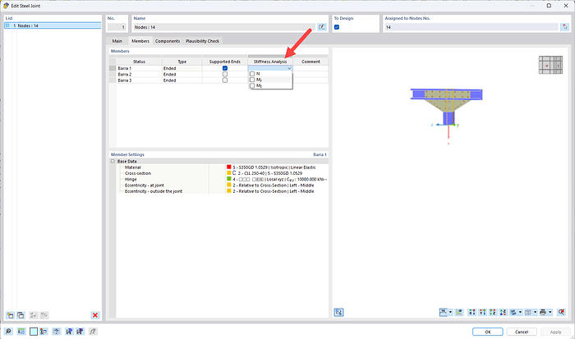575x339 pixels.
Task: Click the grey window layout icon
Action: click(x=528, y=312)
